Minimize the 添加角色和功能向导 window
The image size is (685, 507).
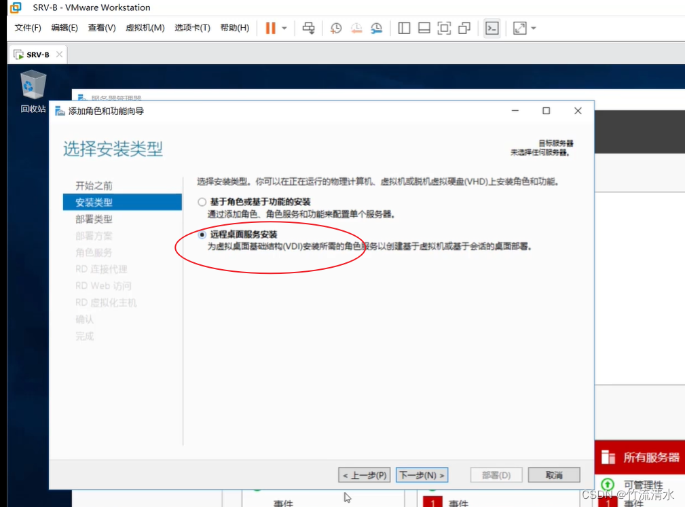click(515, 111)
